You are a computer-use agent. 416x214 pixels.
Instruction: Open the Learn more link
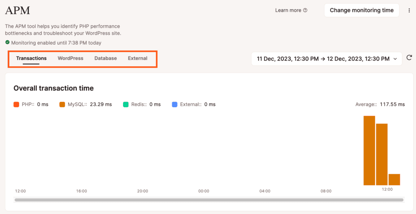tap(288, 11)
